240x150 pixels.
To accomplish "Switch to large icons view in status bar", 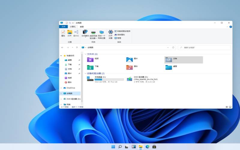I will pyautogui.click(x=230, y=107).
